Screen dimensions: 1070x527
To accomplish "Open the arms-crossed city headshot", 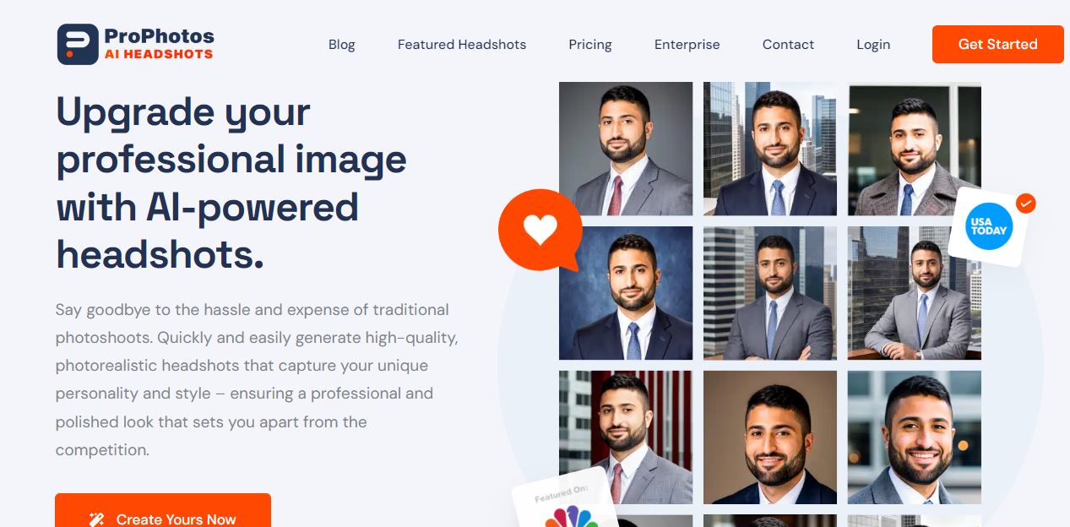I will (770, 293).
